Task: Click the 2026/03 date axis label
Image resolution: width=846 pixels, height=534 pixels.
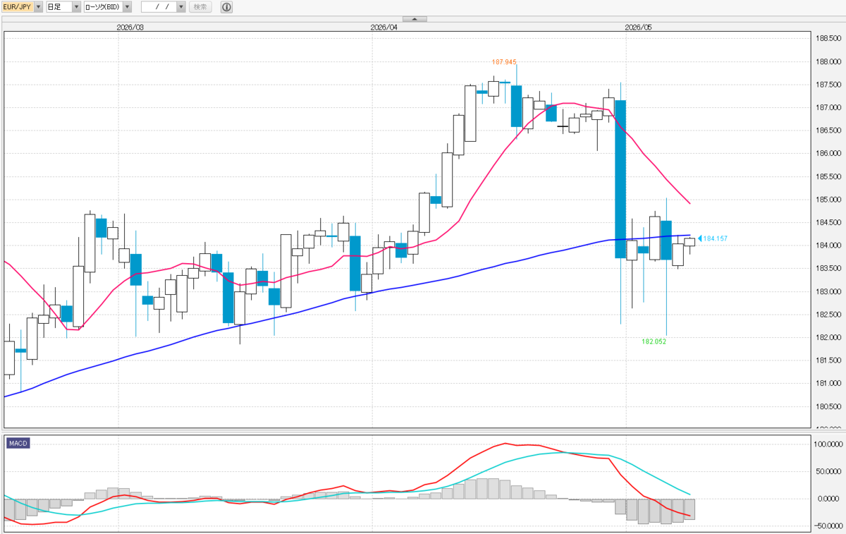Action: [x=130, y=28]
